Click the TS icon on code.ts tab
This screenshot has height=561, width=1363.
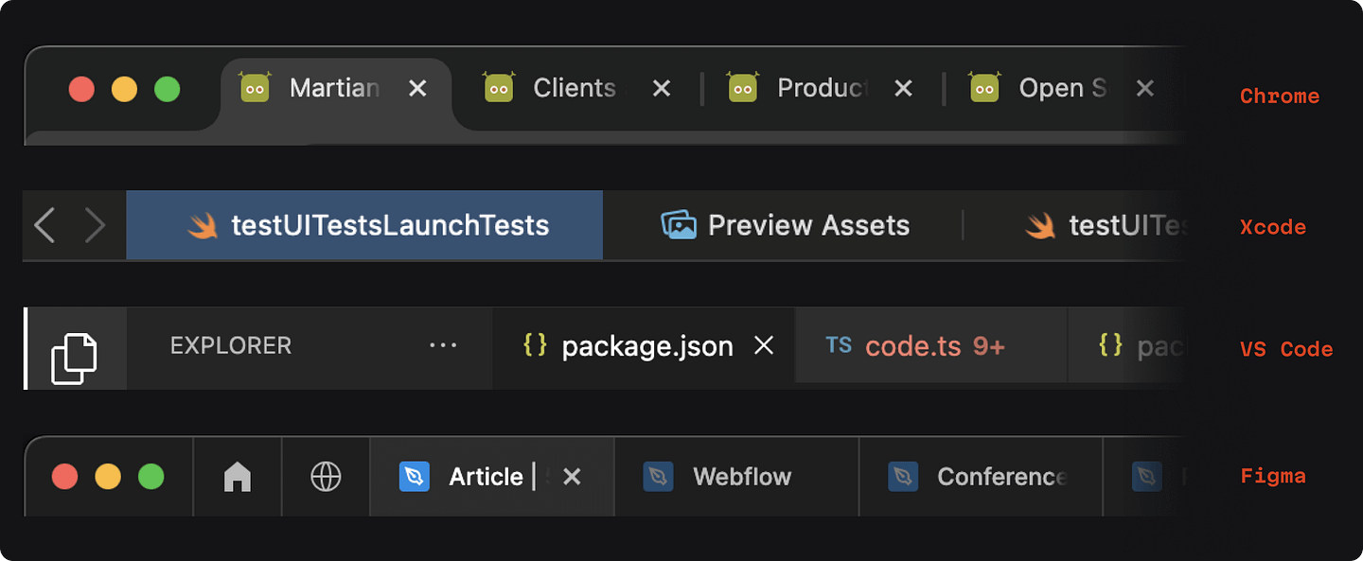pyautogui.click(x=839, y=345)
